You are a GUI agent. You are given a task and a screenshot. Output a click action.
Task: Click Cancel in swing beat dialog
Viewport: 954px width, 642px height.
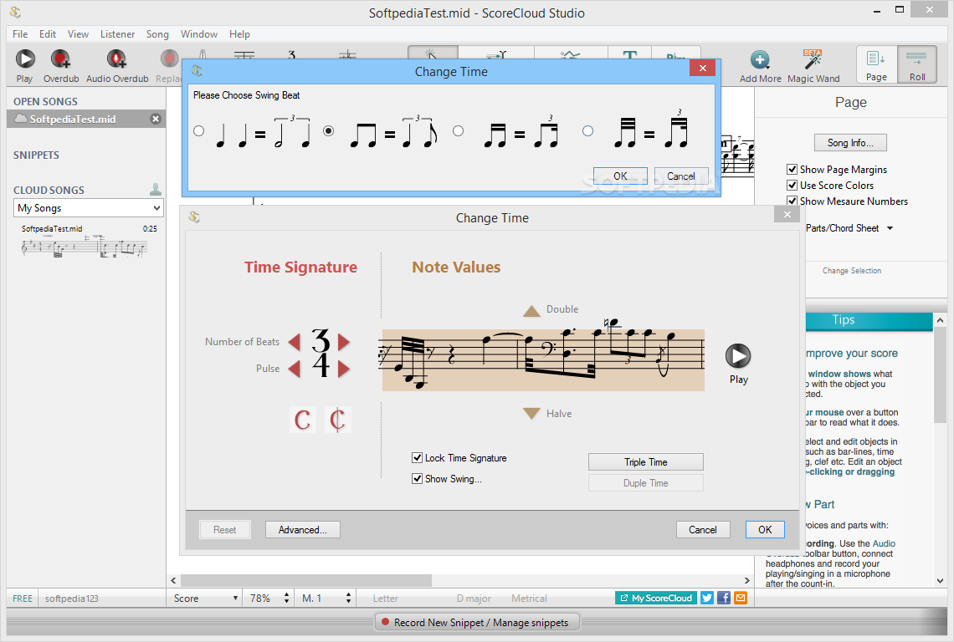coord(681,176)
